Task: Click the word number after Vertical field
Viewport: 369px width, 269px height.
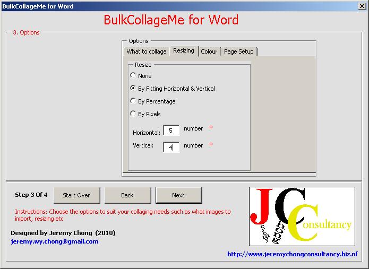Action: pos(193,145)
